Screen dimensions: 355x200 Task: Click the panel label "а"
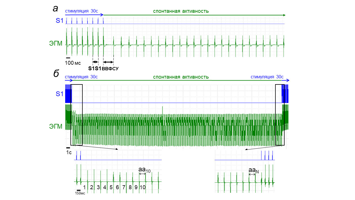click(x=55, y=9)
